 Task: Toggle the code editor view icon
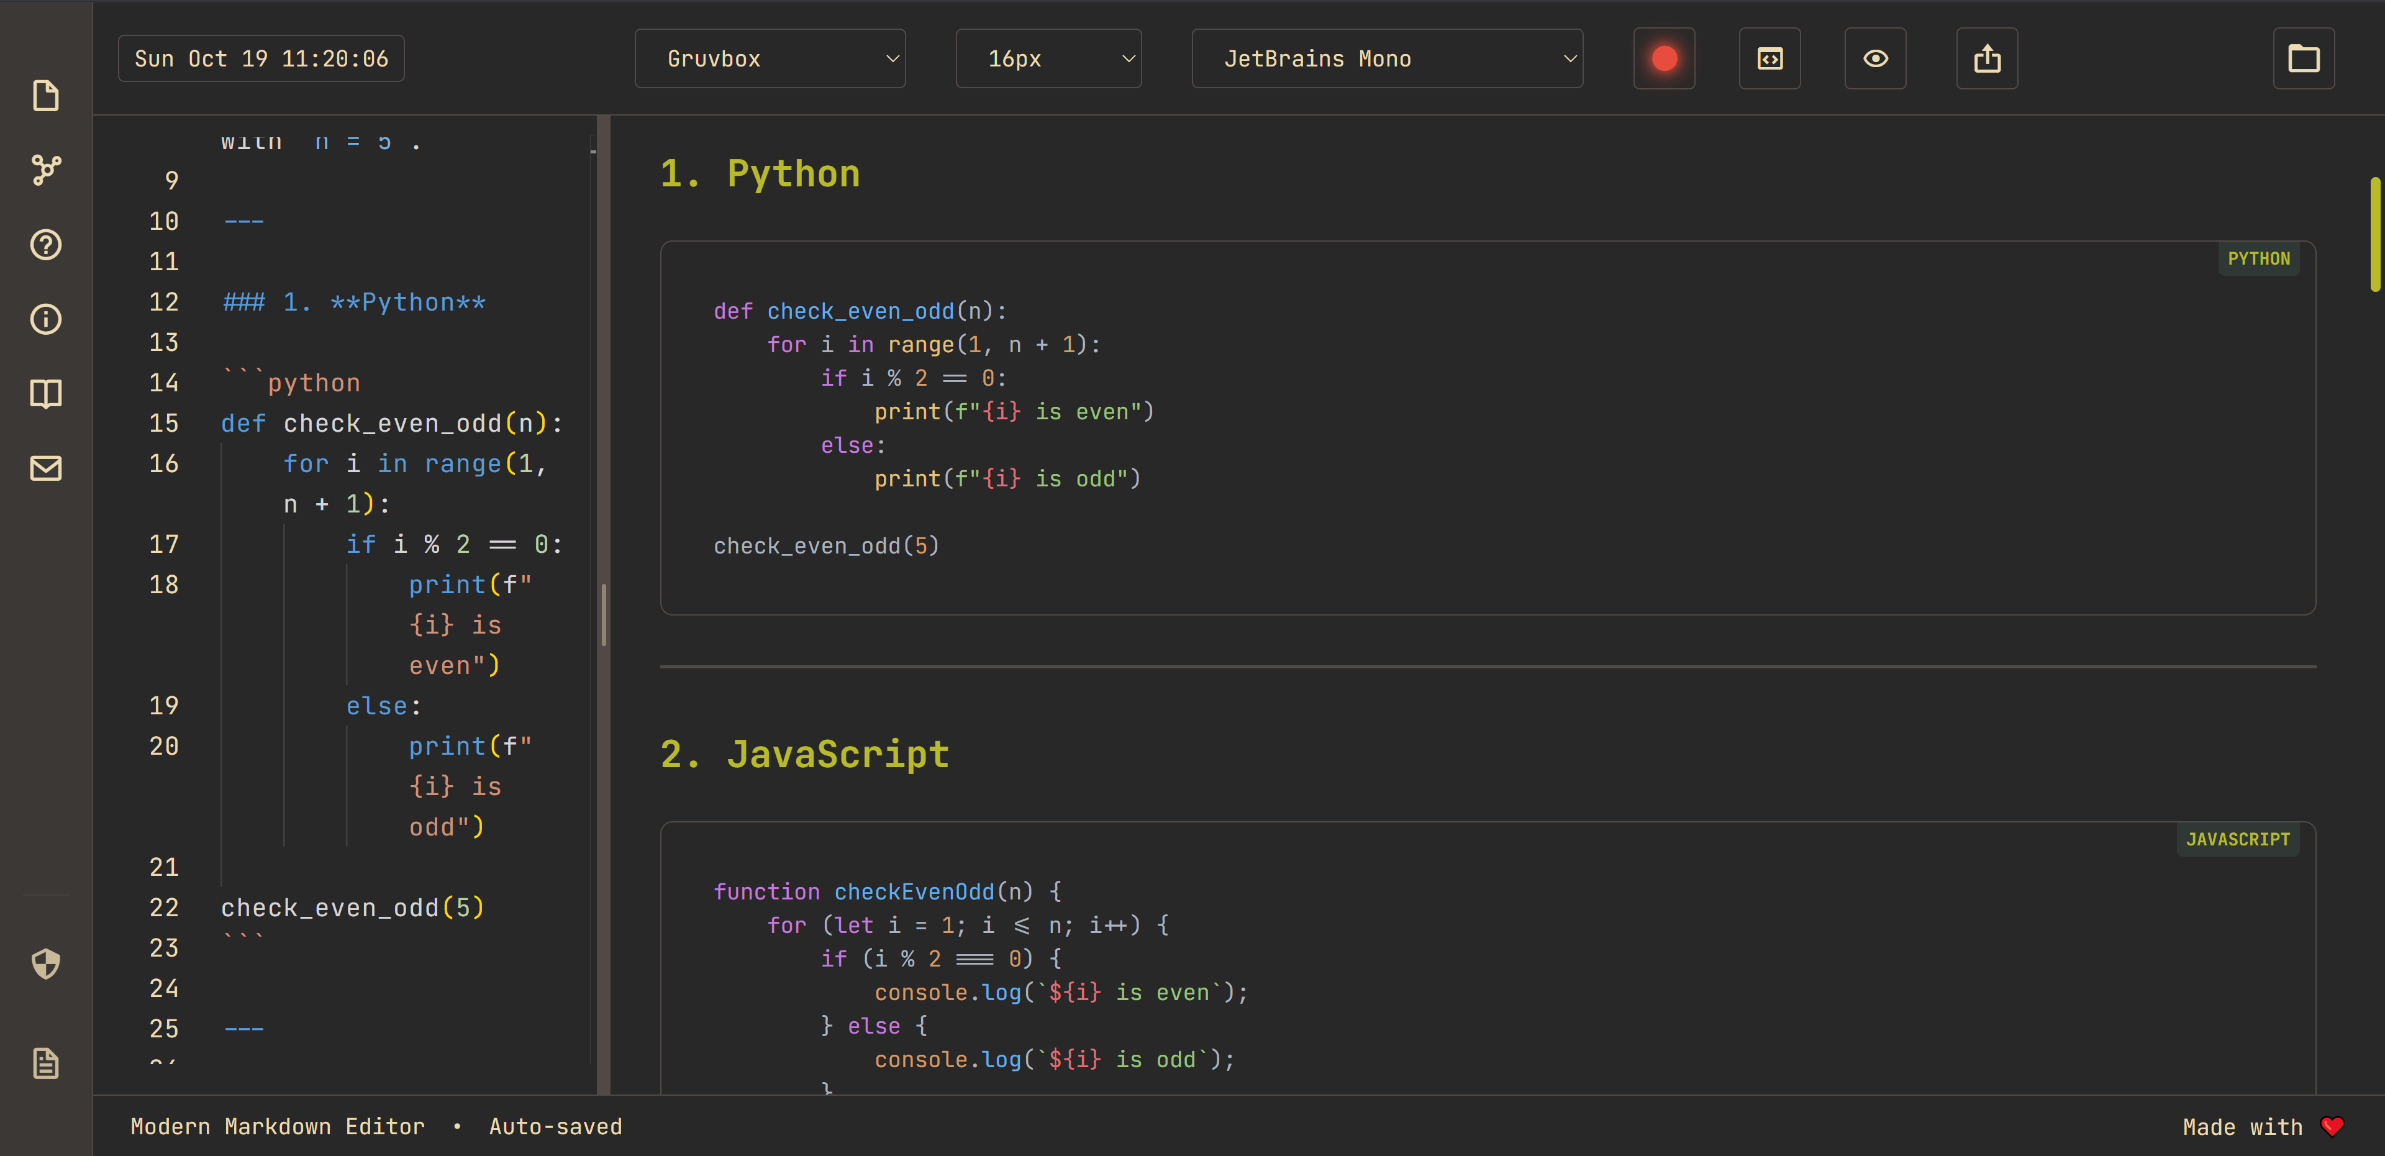(x=1769, y=58)
